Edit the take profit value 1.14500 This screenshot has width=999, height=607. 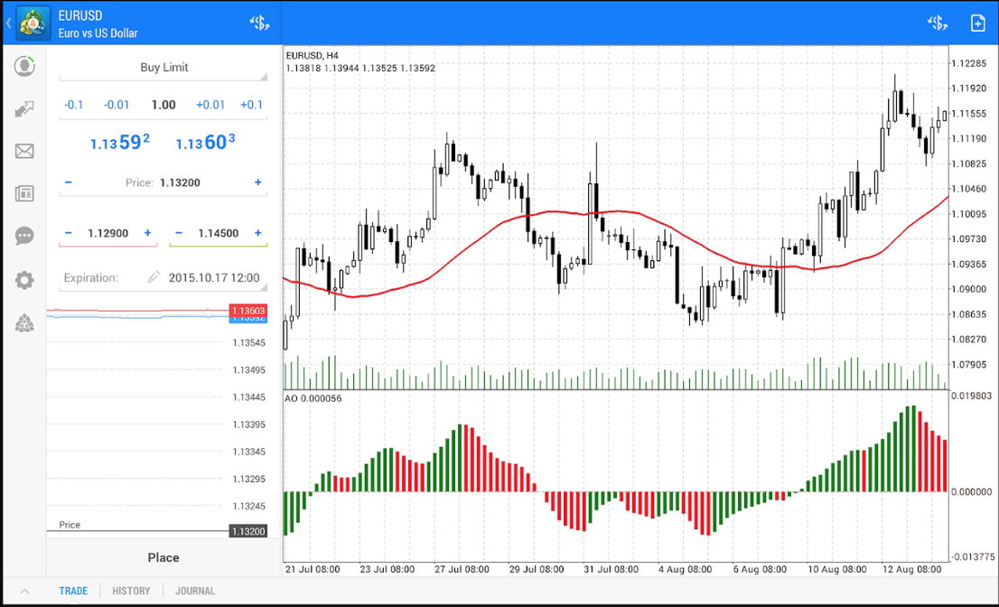coord(218,233)
